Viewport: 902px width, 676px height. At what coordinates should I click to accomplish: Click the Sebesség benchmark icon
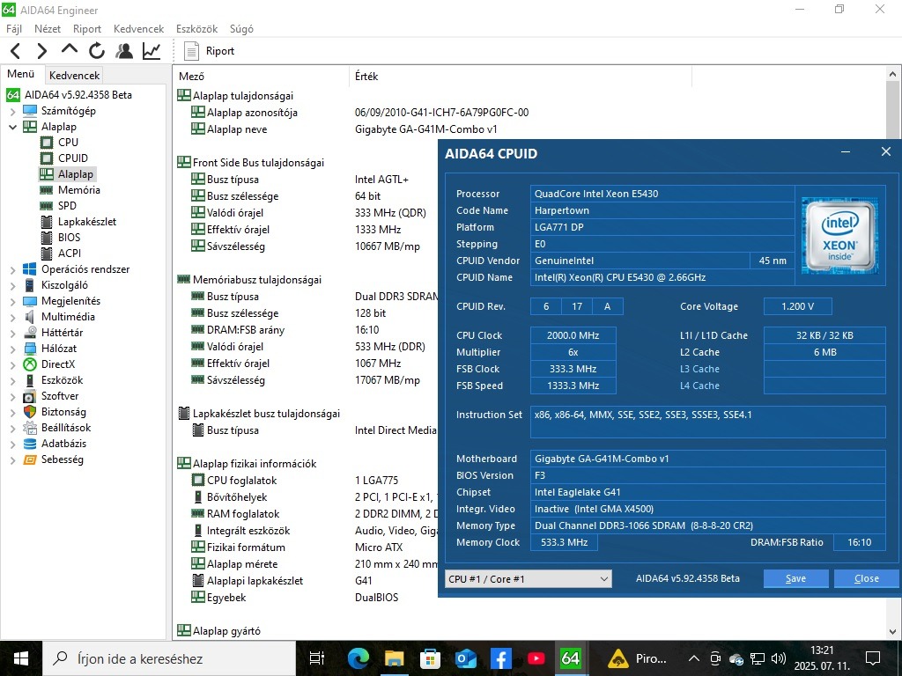click(30, 459)
